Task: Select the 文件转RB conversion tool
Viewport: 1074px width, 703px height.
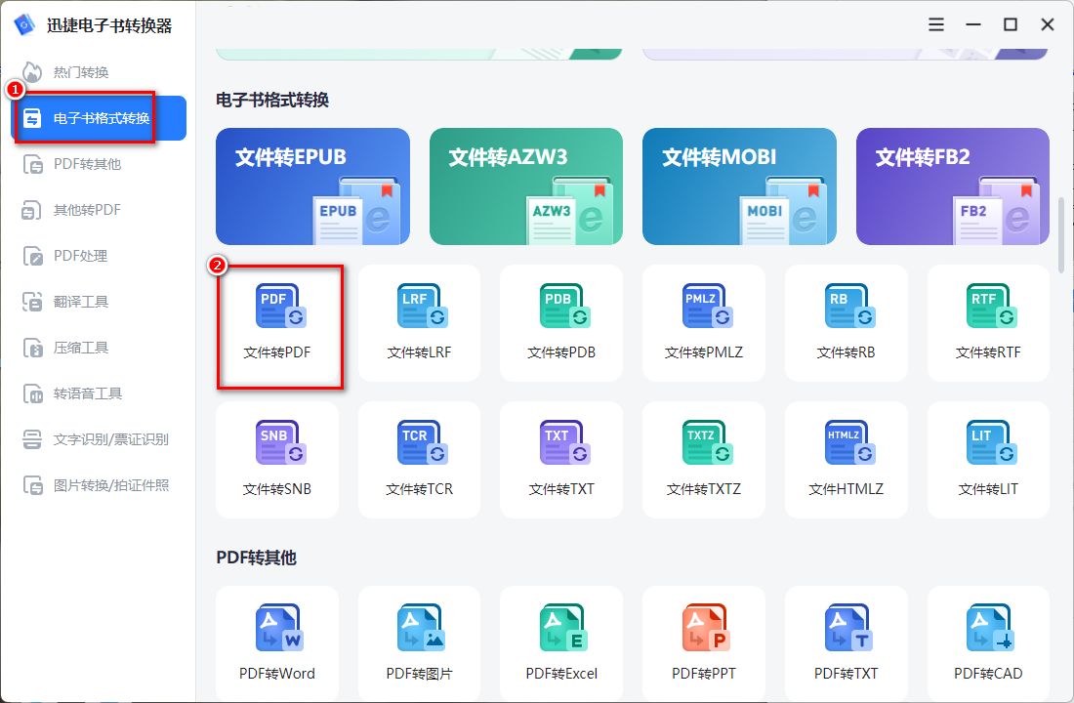Action: pyautogui.click(x=846, y=323)
